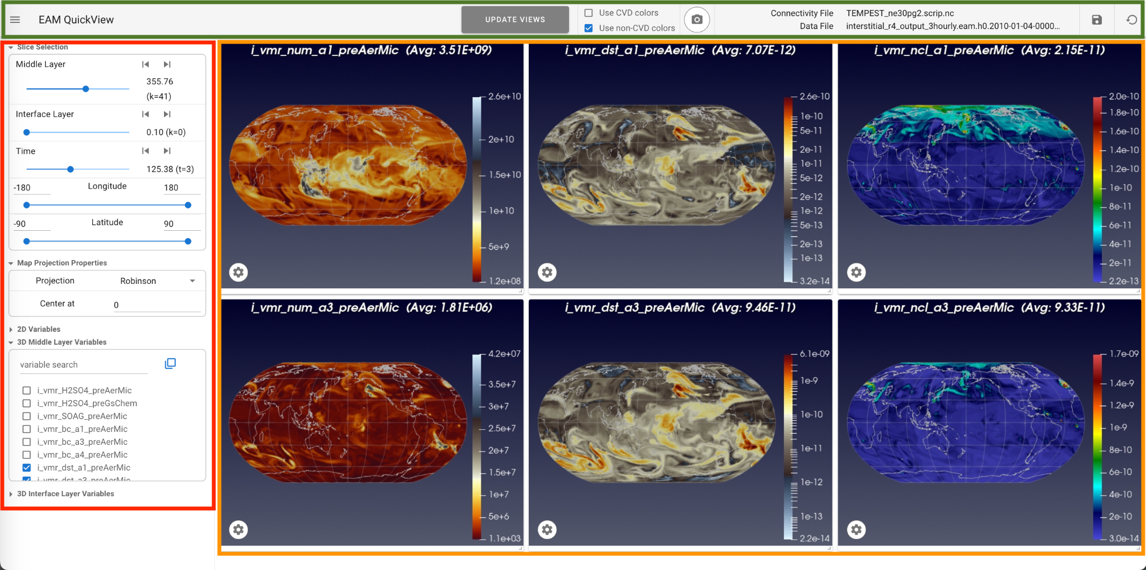This screenshot has height=570, width=1146.
Task: Click the camera screenshot icon
Action: point(697,20)
